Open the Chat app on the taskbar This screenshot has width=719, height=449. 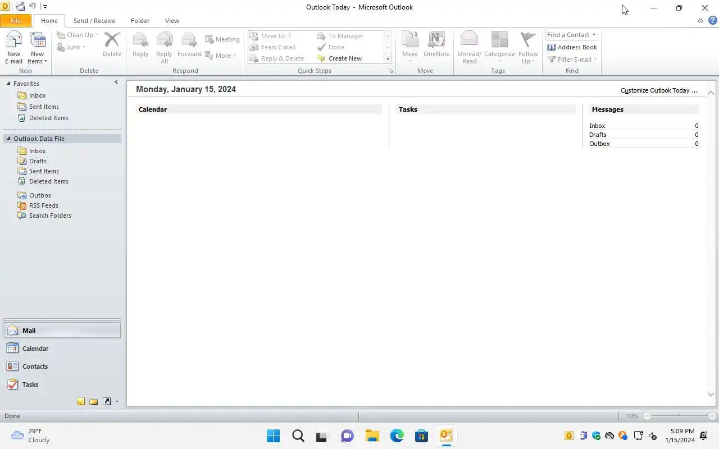click(347, 436)
